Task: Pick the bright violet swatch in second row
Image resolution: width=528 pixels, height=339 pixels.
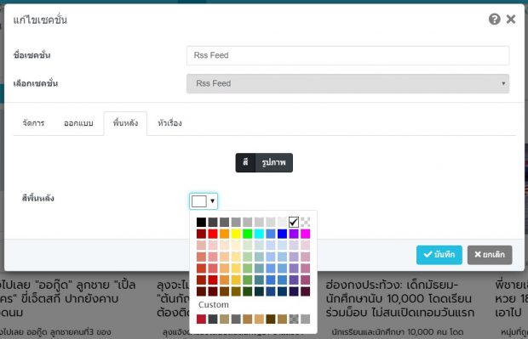Action: pos(294,234)
